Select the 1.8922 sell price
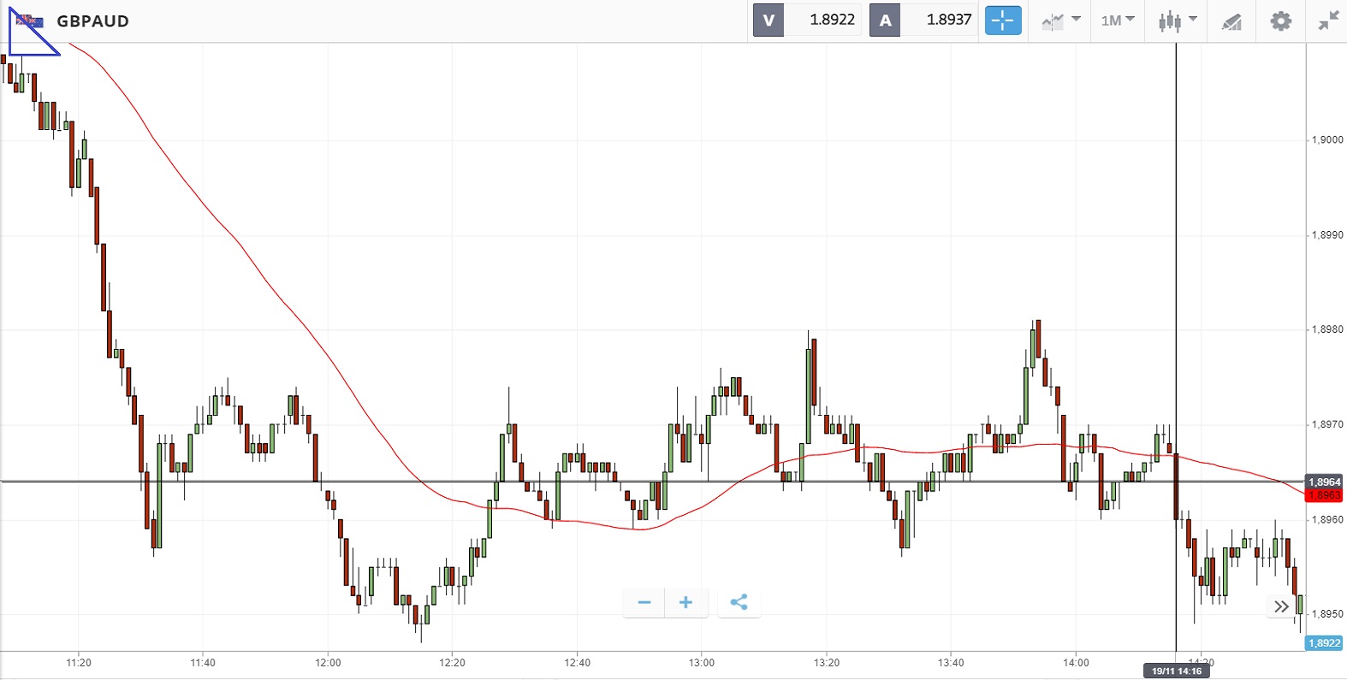Screen dimensions: 1347x680 coord(832,20)
